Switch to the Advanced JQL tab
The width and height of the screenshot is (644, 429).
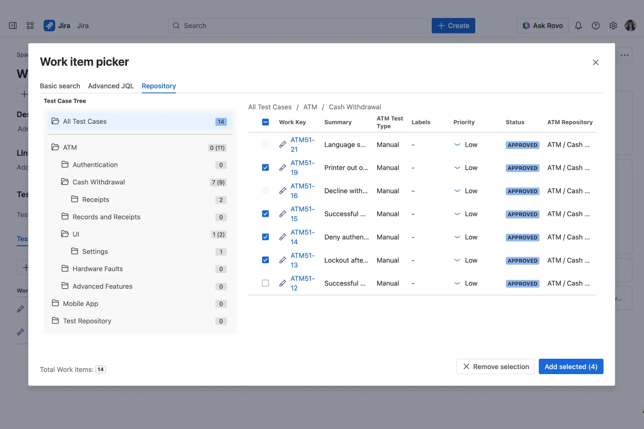pos(111,86)
